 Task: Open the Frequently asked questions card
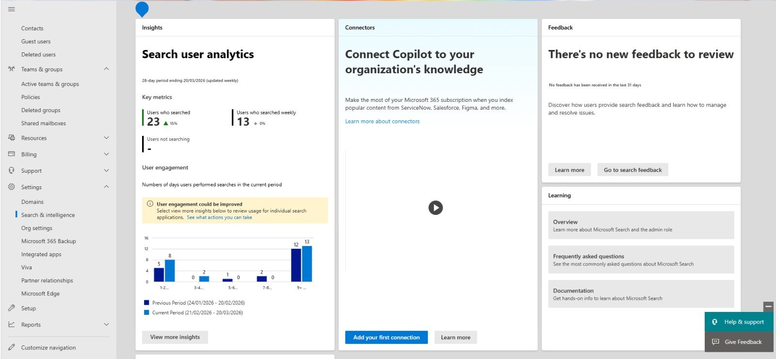(641, 260)
